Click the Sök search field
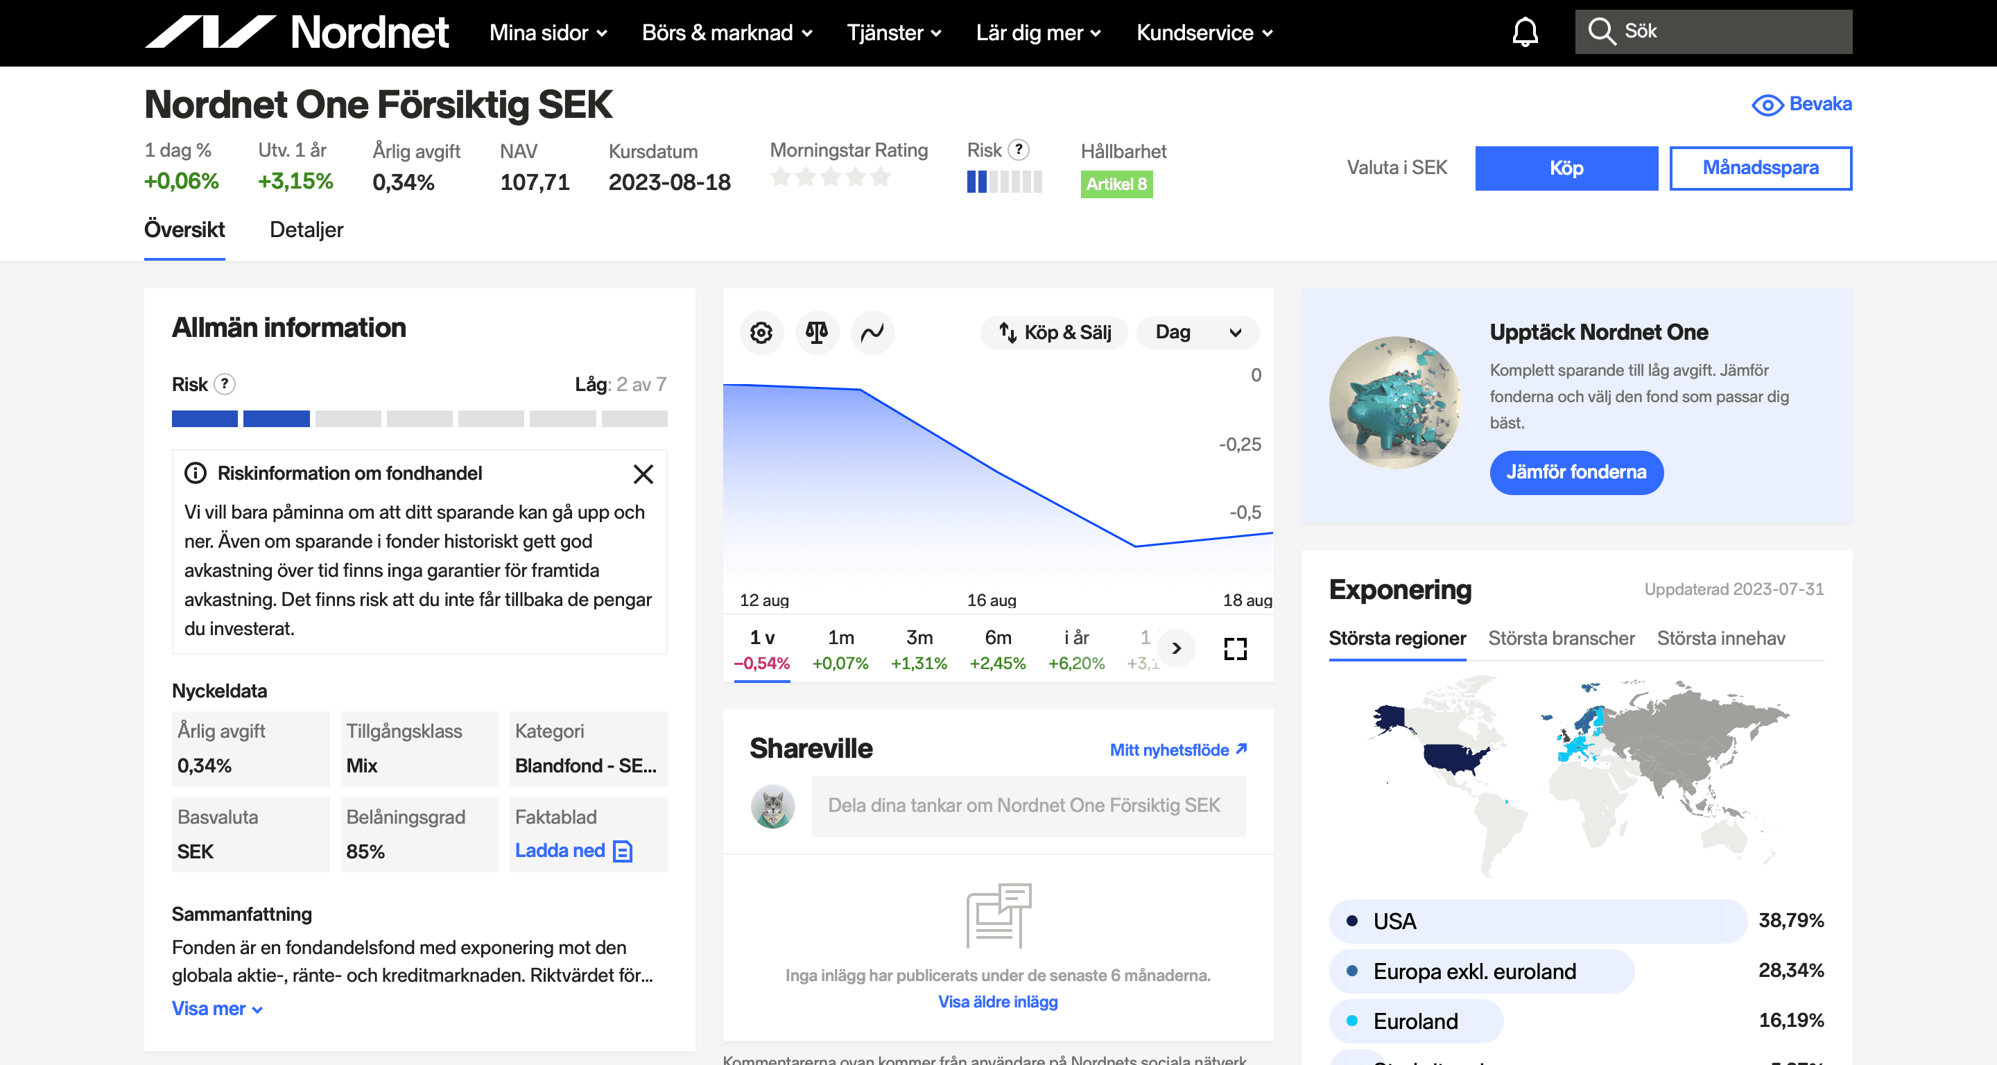Image resolution: width=1997 pixels, height=1065 pixels. (1713, 32)
